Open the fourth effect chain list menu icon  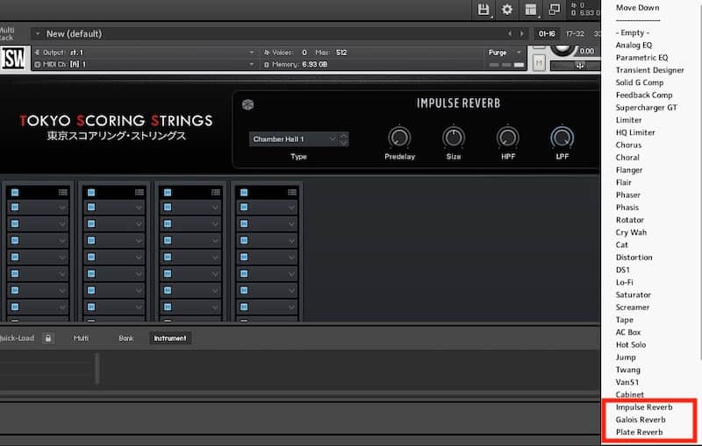pos(292,192)
